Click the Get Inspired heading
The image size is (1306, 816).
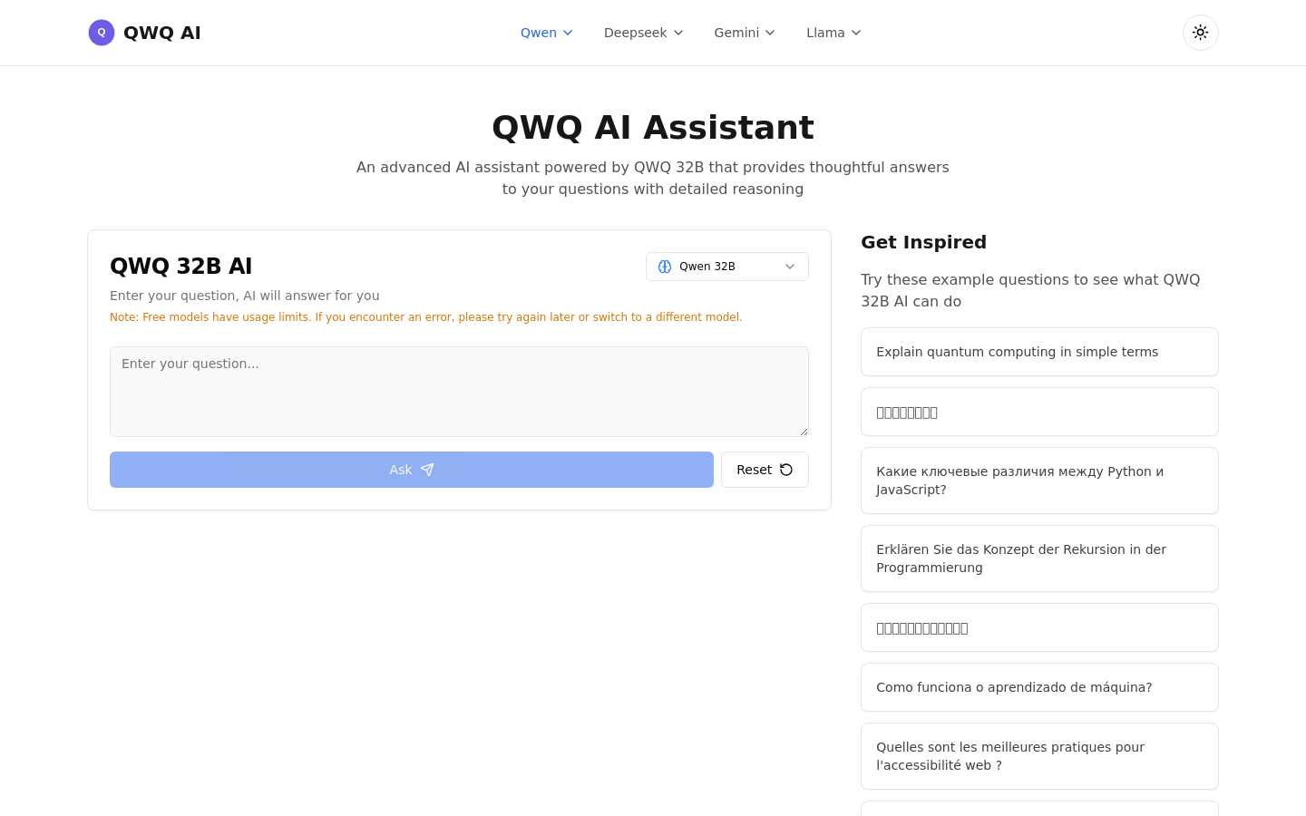click(x=923, y=242)
